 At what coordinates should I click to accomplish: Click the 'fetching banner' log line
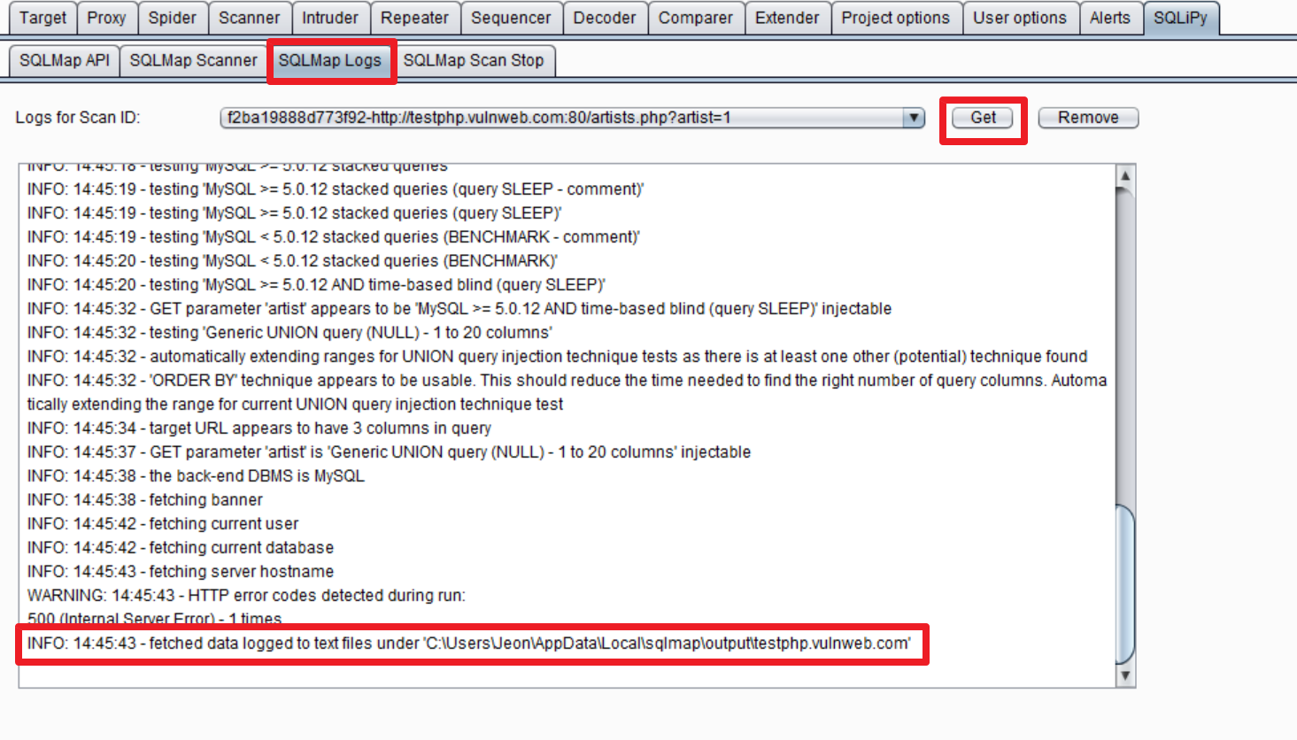[145, 500]
